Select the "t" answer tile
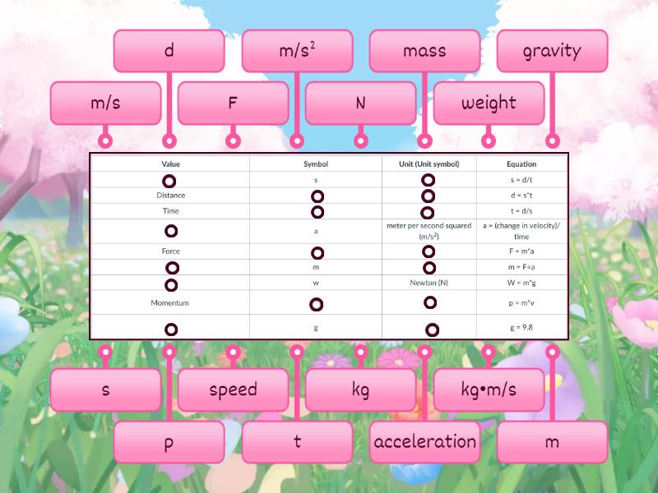658x493 pixels. tap(298, 441)
